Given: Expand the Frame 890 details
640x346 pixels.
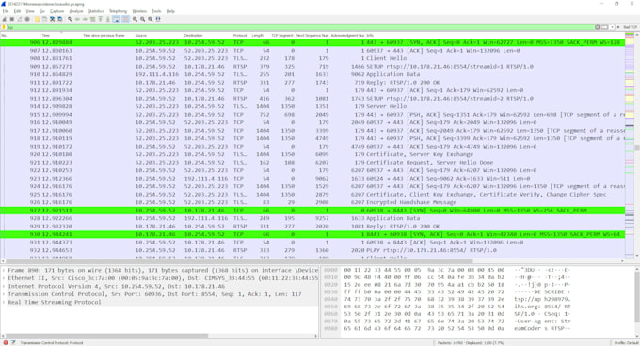Looking at the screenshot, I should [x=4, y=270].
